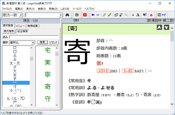175x115 pixels.
Task: Click the binoculars search icon
Action: [x=67, y=15]
